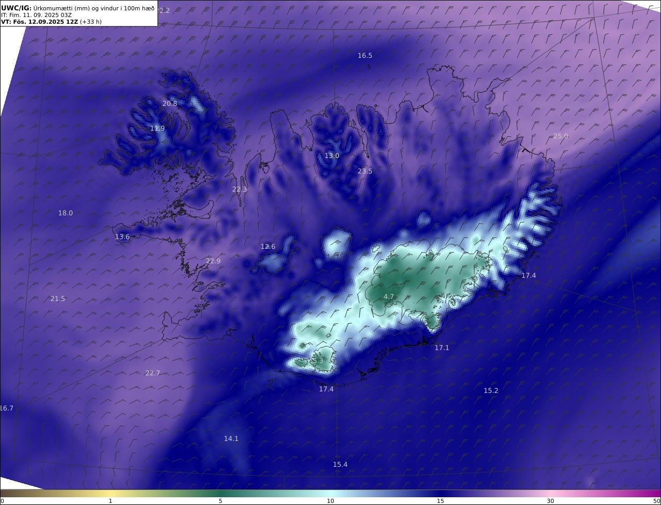Click the 13.6 value label
Viewport: 661px width, 505px height.
coord(122,236)
